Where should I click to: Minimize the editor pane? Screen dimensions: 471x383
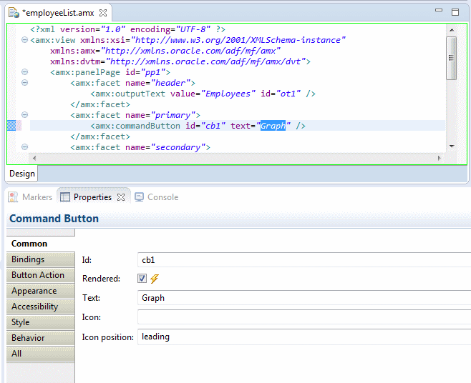pyautogui.click(x=439, y=10)
